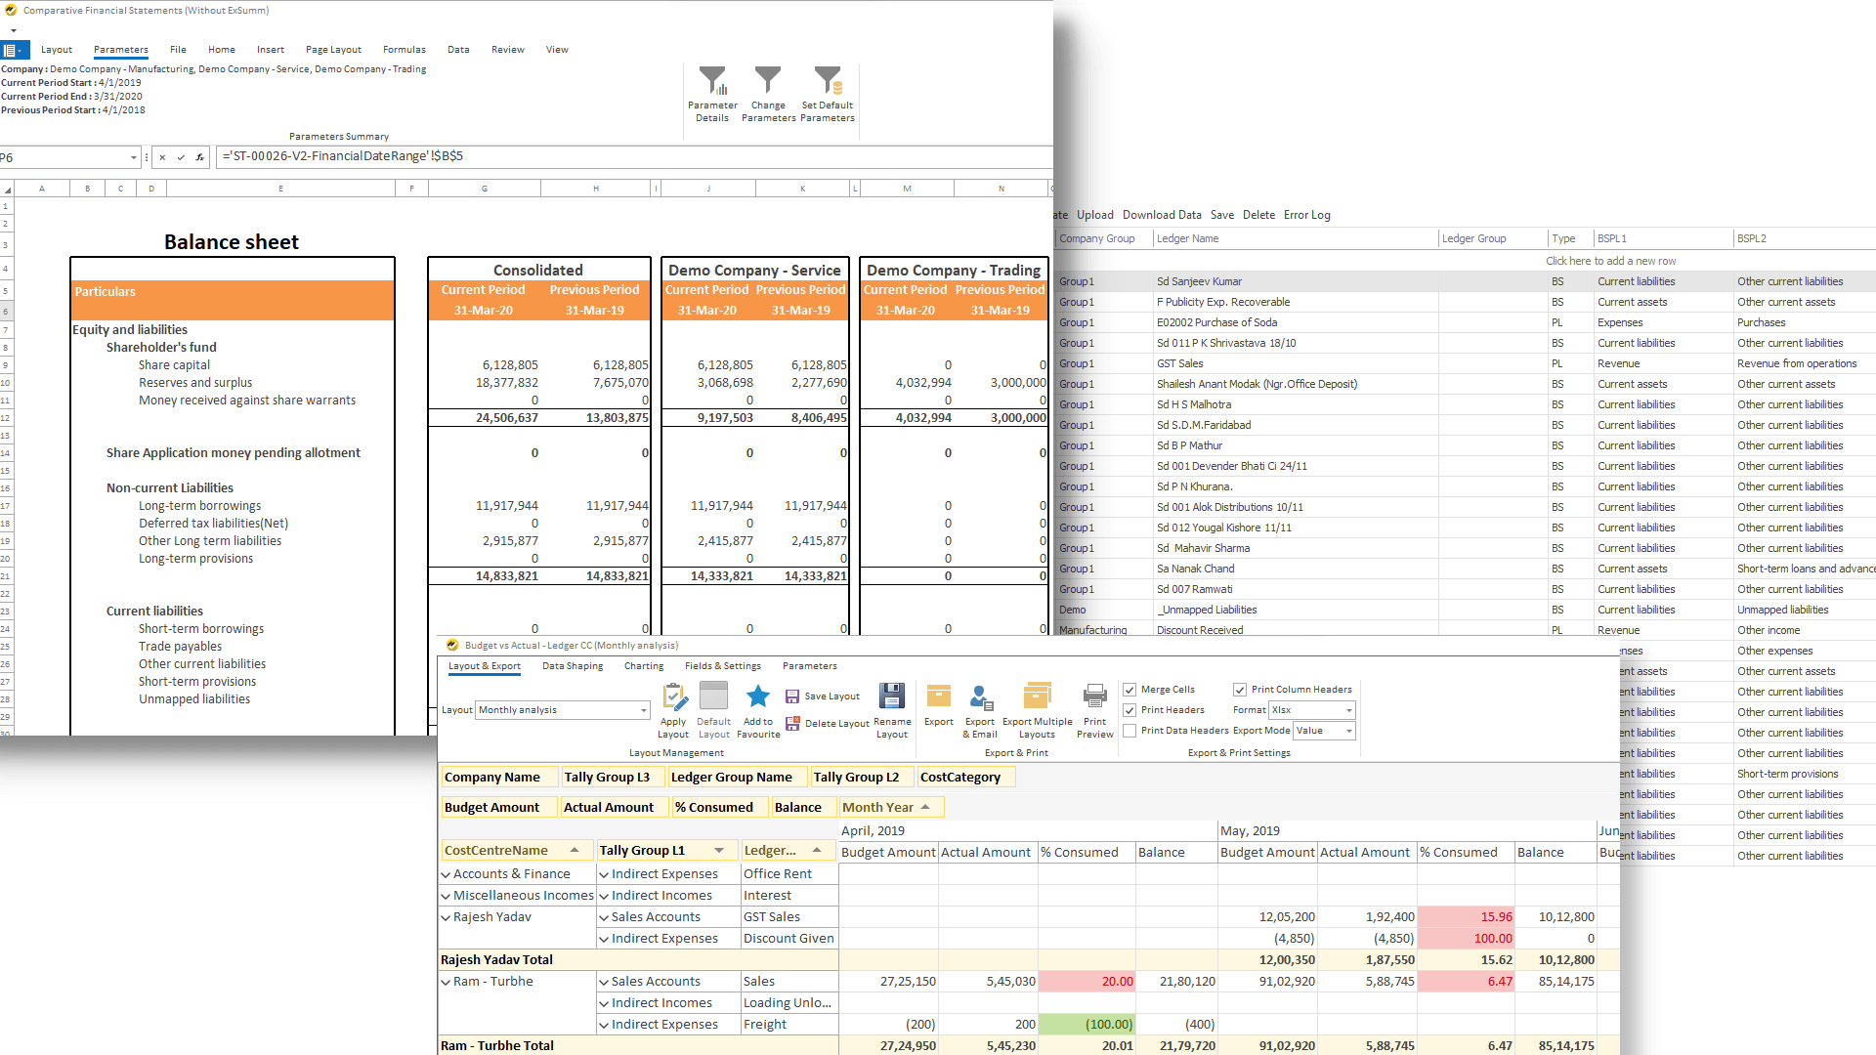Open the Formulas ribbon menu

click(x=404, y=49)
